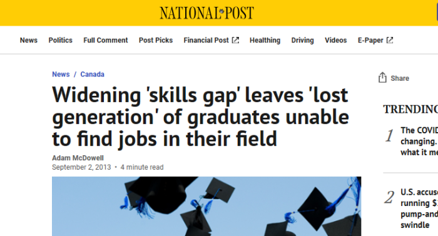Click the Share button label
The height and width of the screenshot is (236, 438).
(x=400, y=78)
